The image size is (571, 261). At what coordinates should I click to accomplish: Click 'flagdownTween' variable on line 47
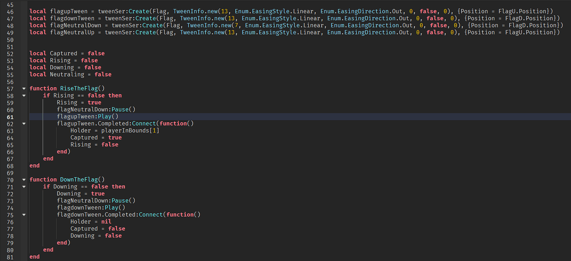[72, 19]
